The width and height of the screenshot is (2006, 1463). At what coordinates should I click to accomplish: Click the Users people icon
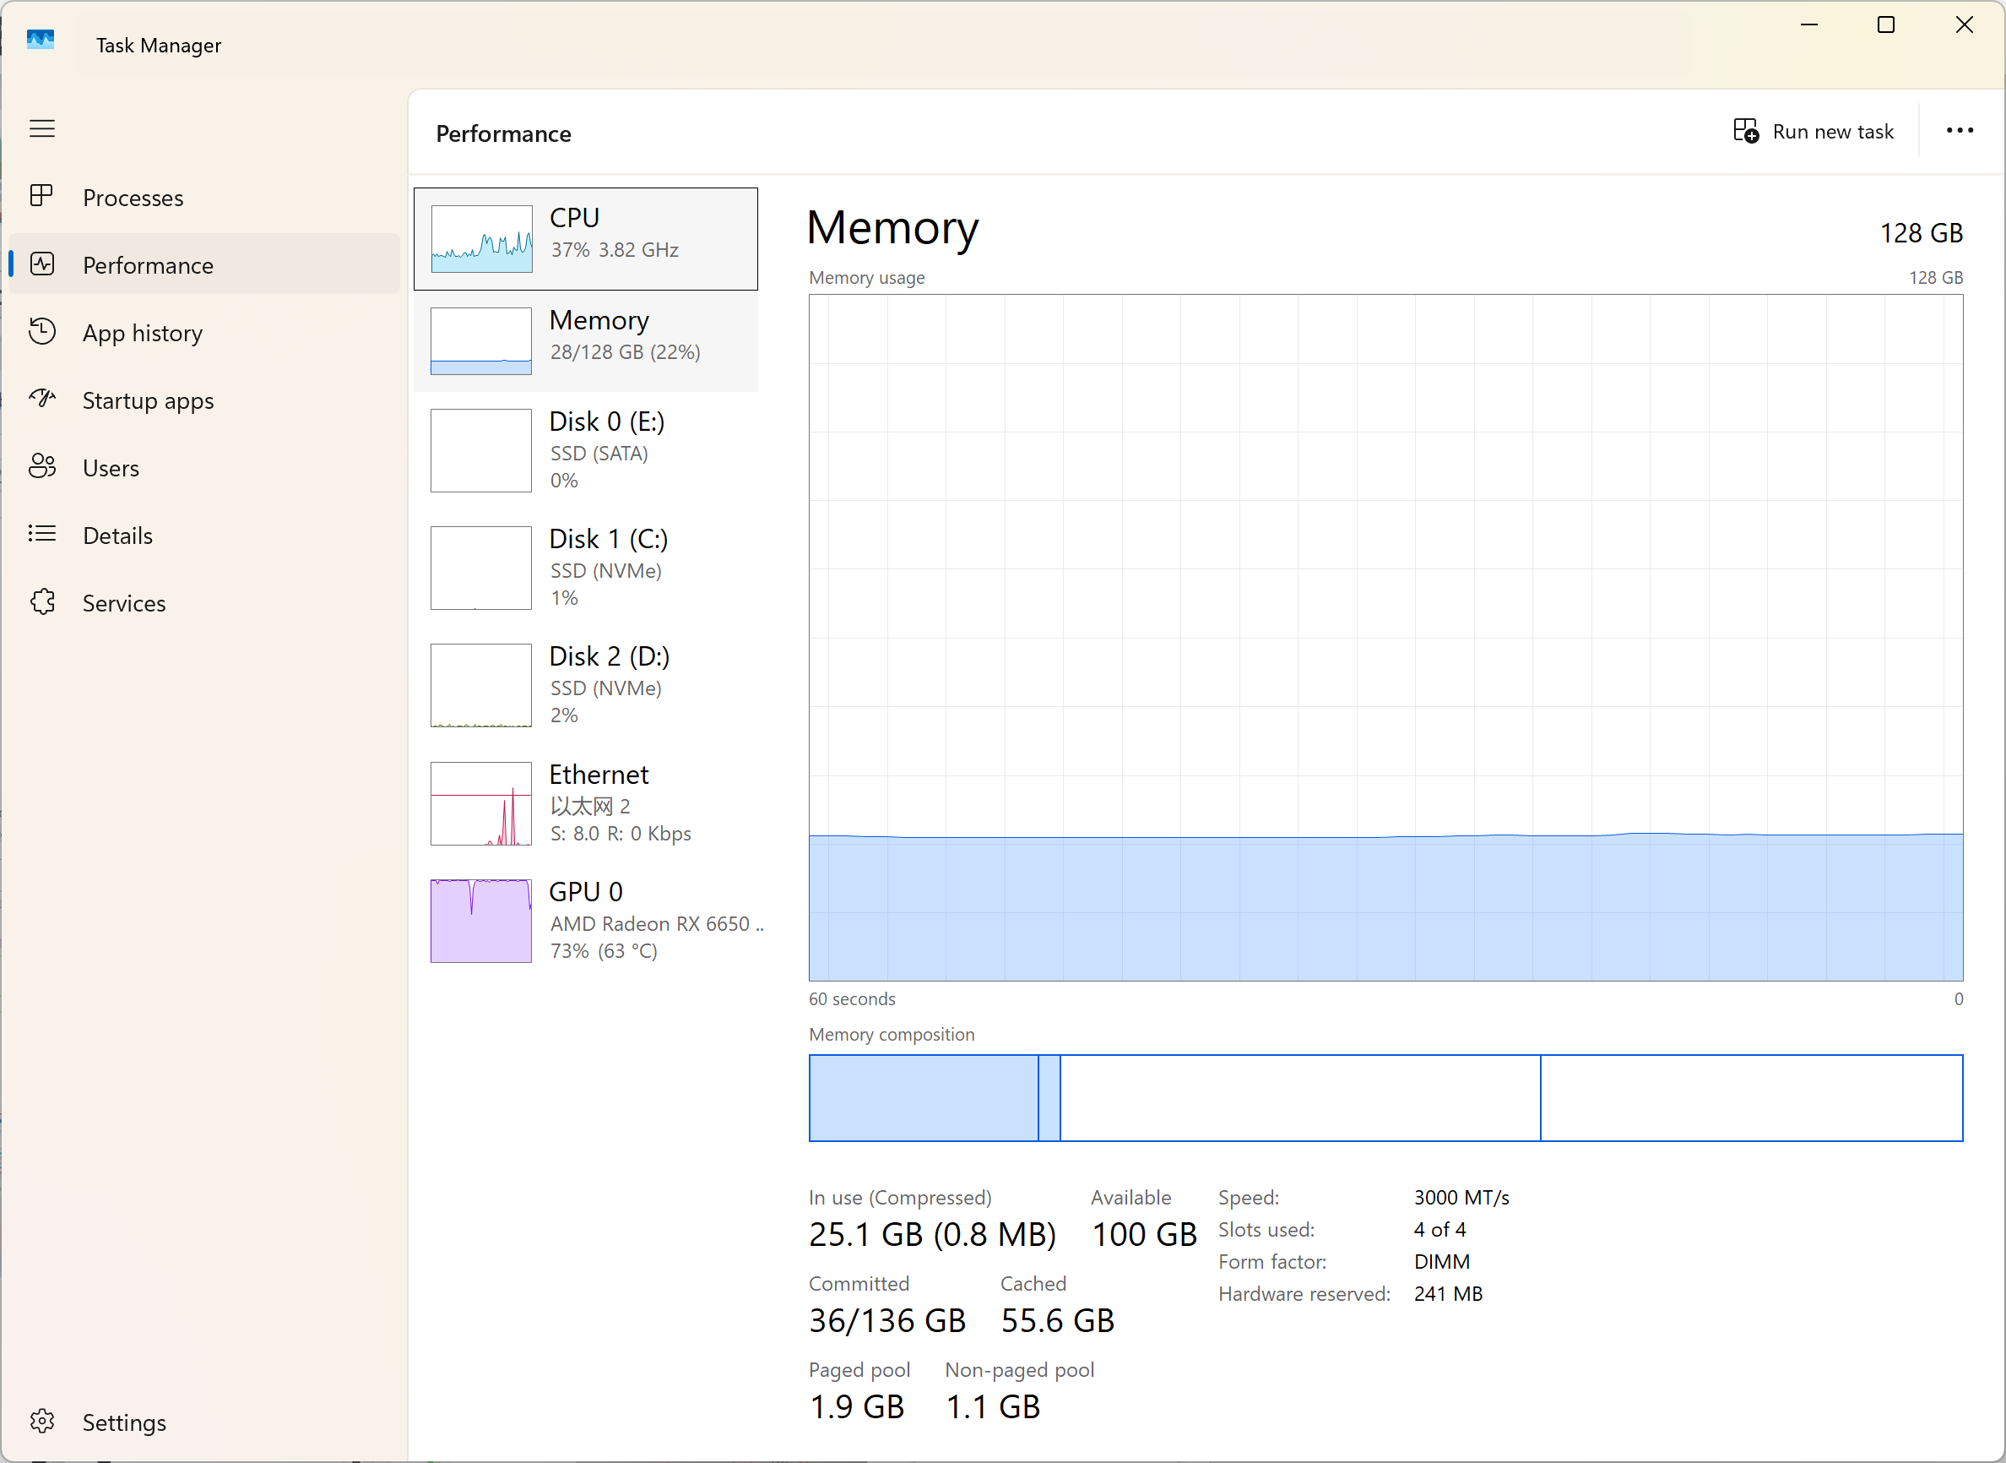point(41,467)
